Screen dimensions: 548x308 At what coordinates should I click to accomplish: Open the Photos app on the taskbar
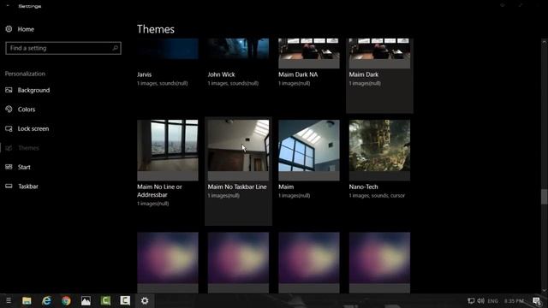coord(86,300)
